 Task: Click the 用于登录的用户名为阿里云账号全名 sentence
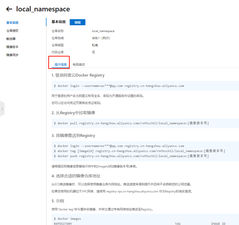pyautogui.click(x=98, y=96)
